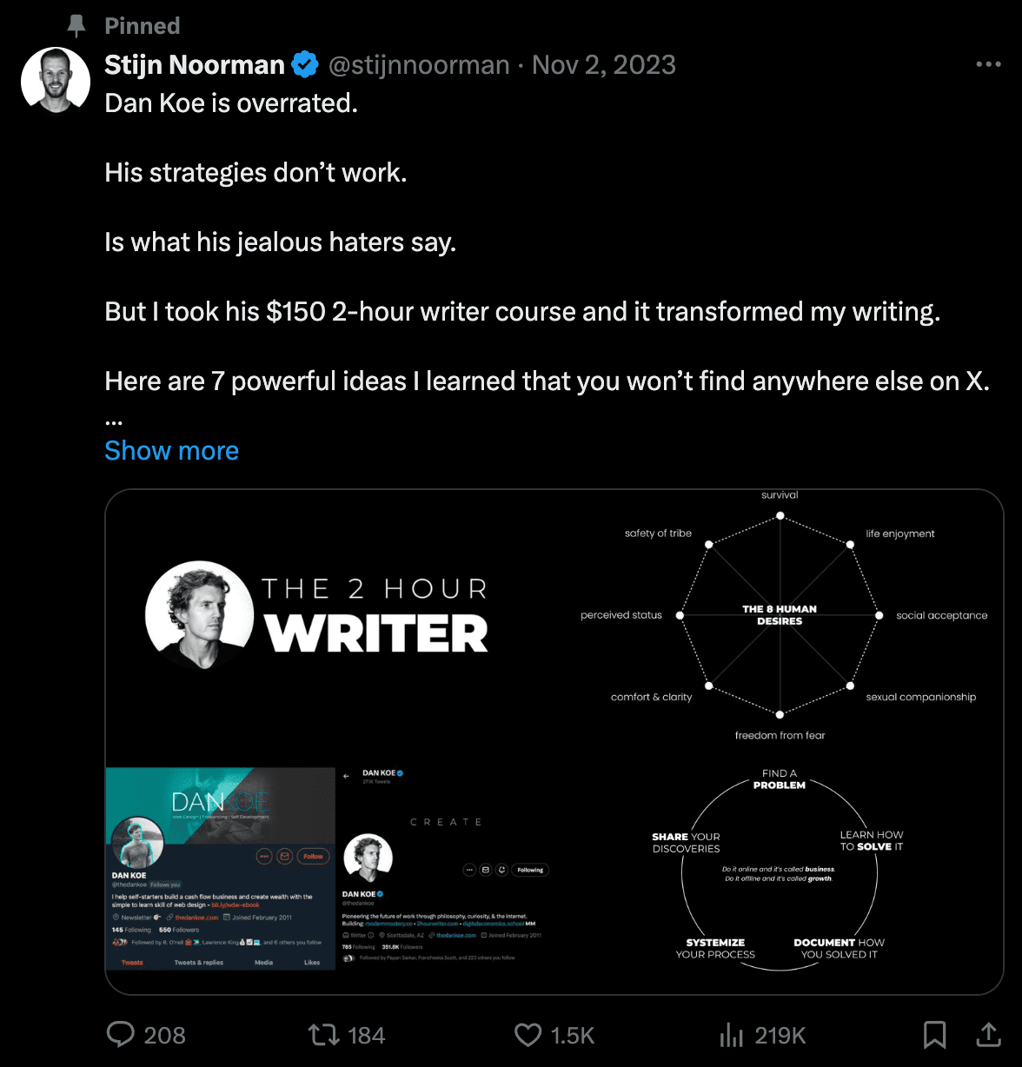Viewport: 1022px width, 1067px height.
Task: Click the share upload arrow icon
Action: (x=988, y=1034)
